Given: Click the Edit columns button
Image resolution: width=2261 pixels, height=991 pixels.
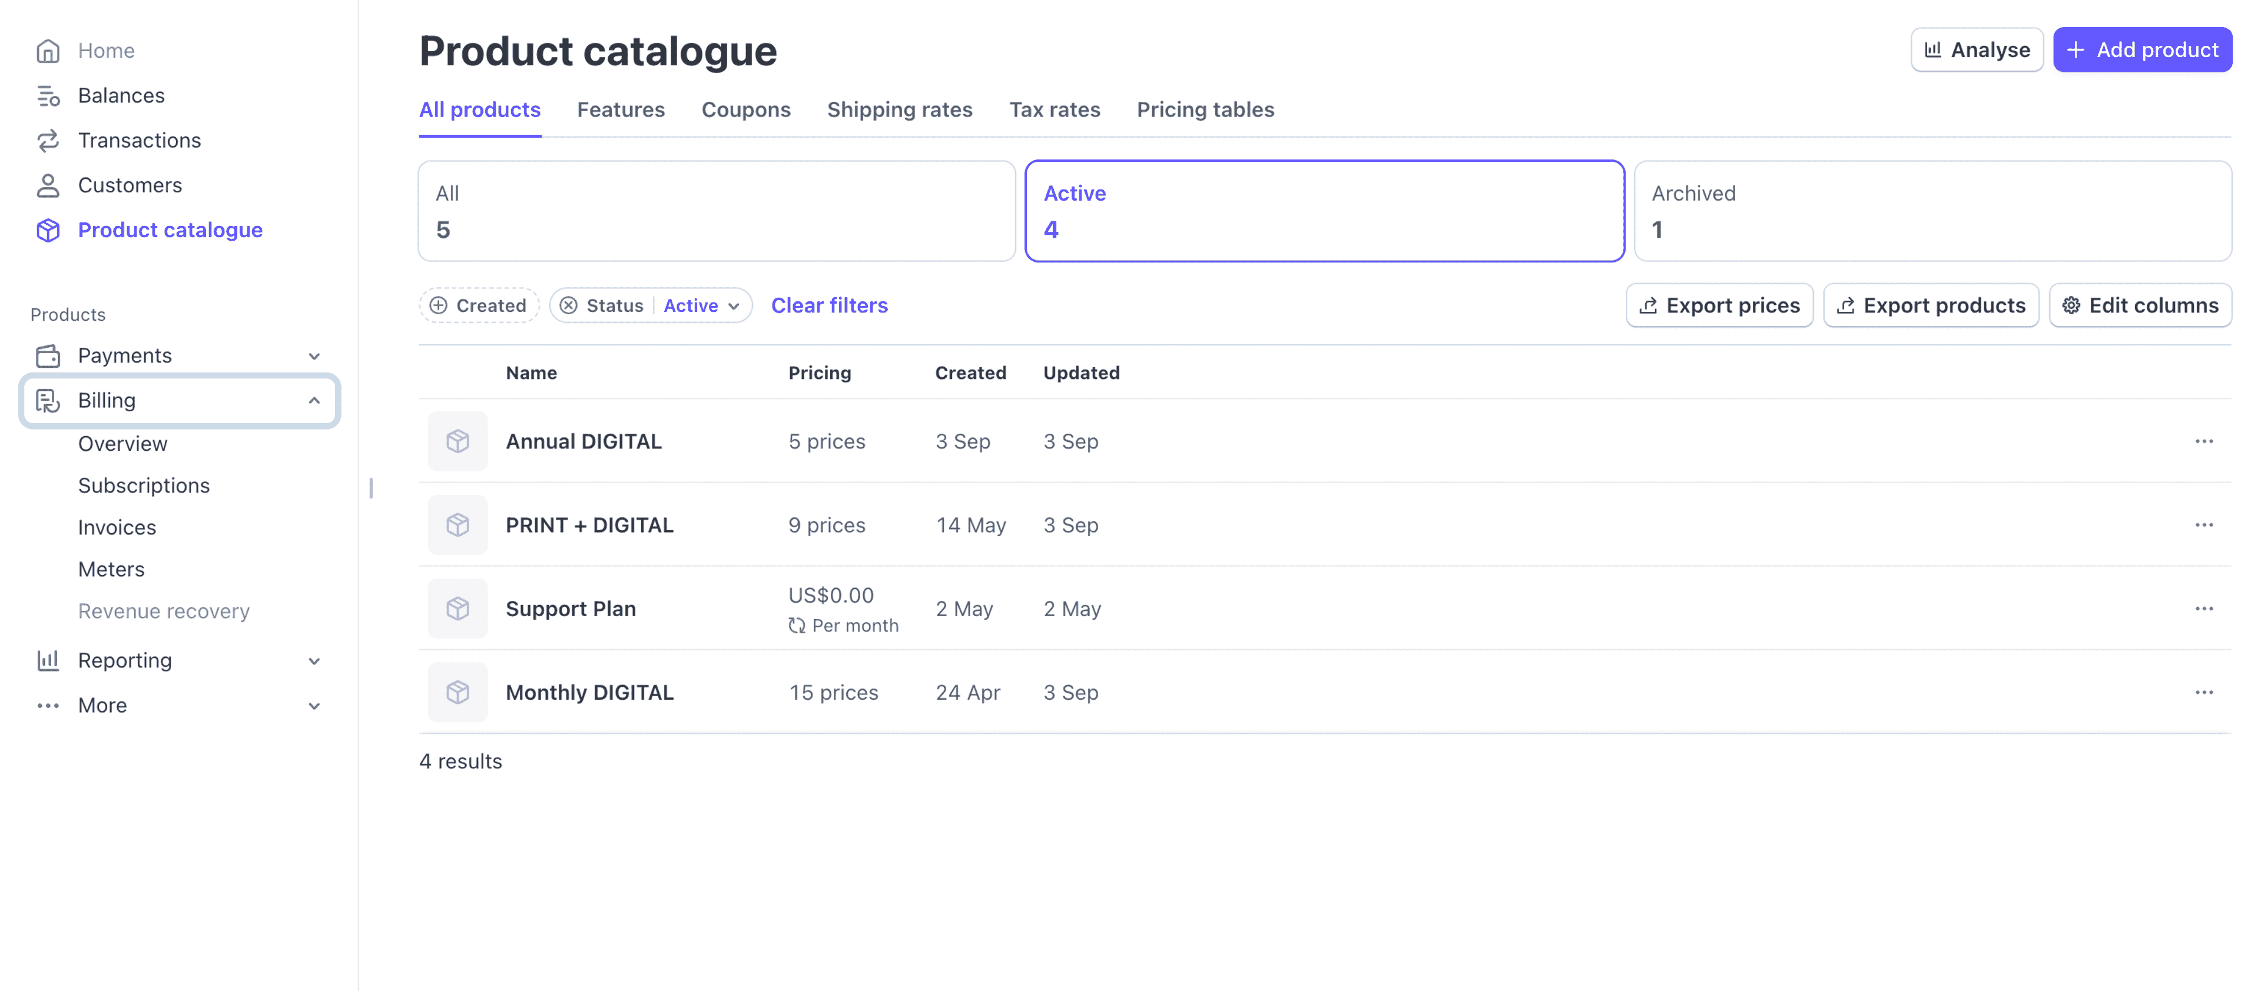Looking at the screenshot, I should (2140, 305).
